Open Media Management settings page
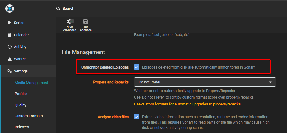The image size is (287, 133). 31,83
